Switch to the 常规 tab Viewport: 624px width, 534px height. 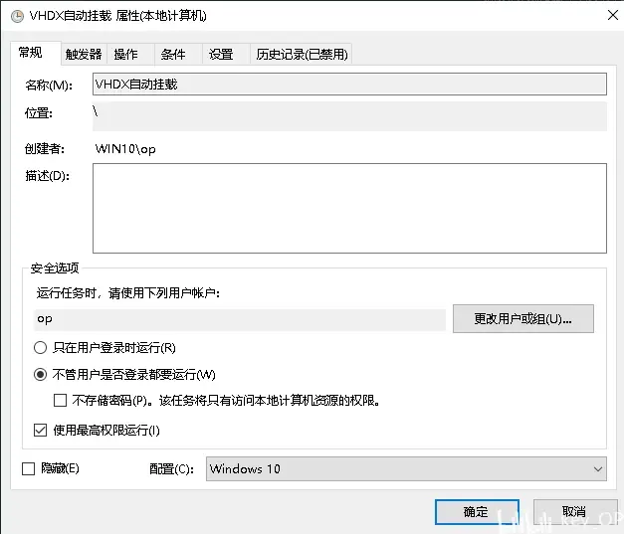click(36, 53)
